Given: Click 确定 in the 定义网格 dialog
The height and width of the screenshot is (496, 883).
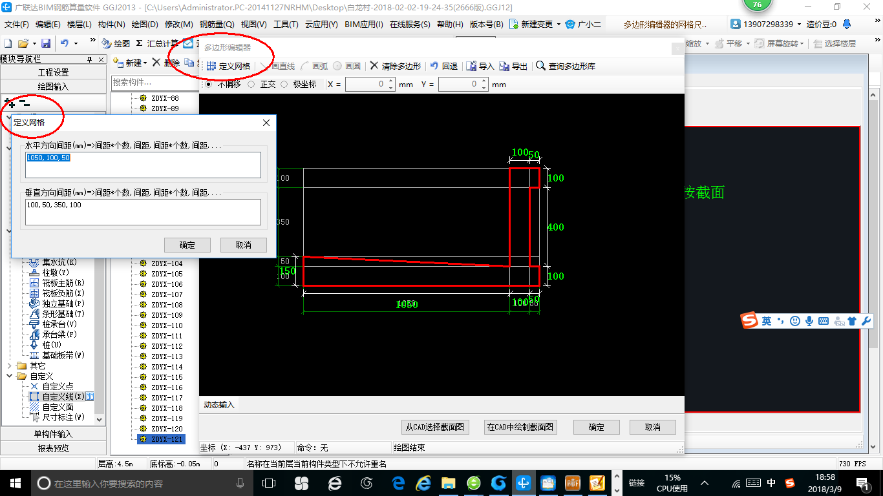Looking at the screenshot, I should coord(187,245).
